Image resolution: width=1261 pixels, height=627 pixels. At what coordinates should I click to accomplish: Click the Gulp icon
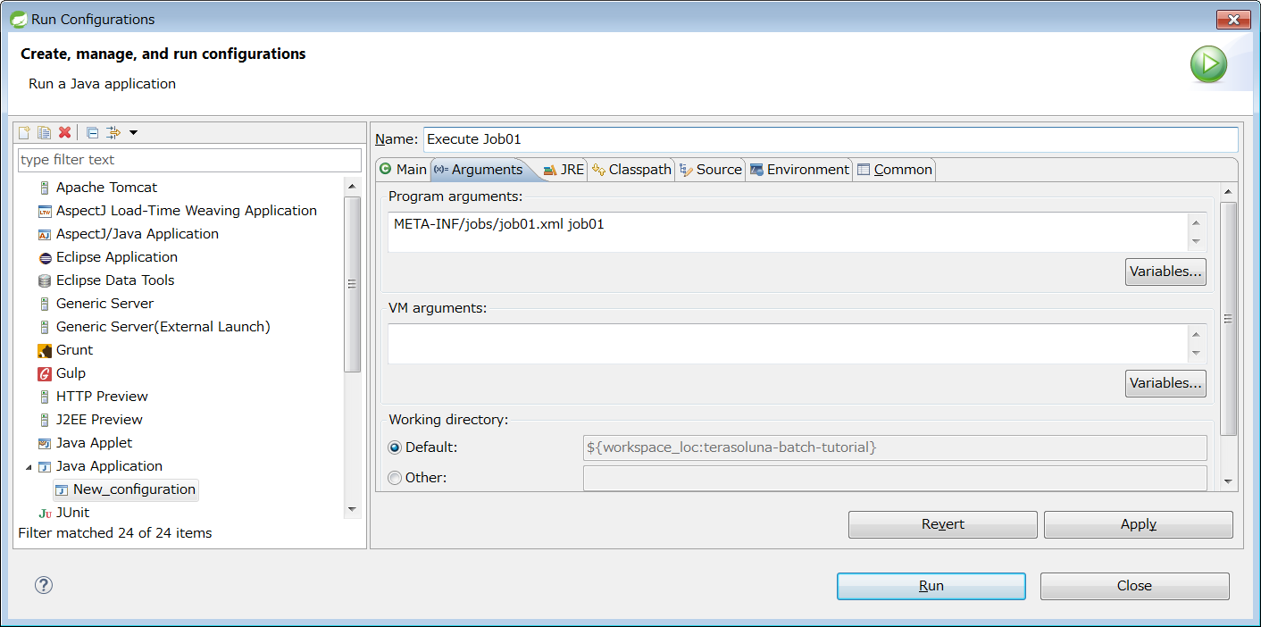pos(45,373)
